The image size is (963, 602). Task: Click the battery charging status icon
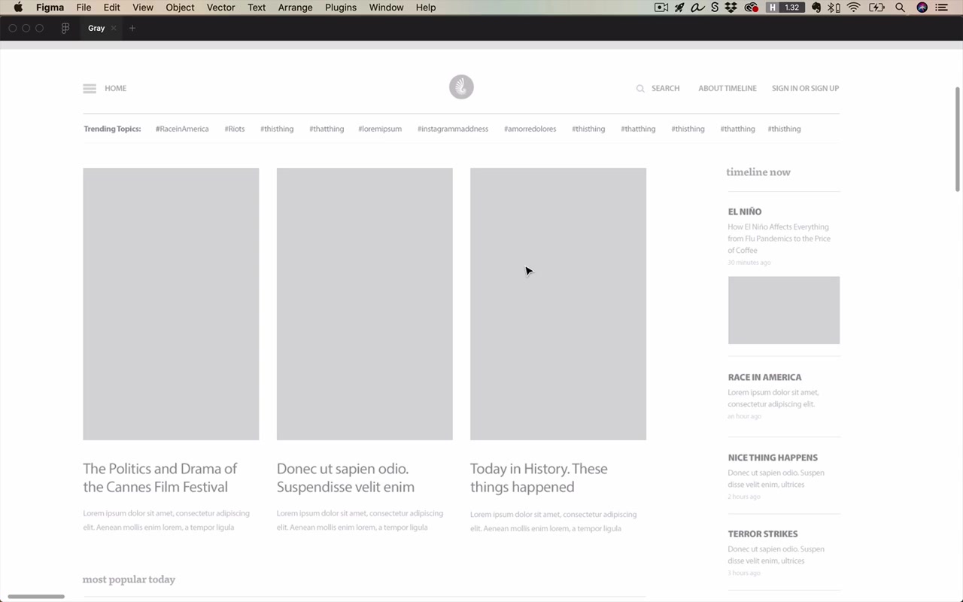tap(876, 8)
